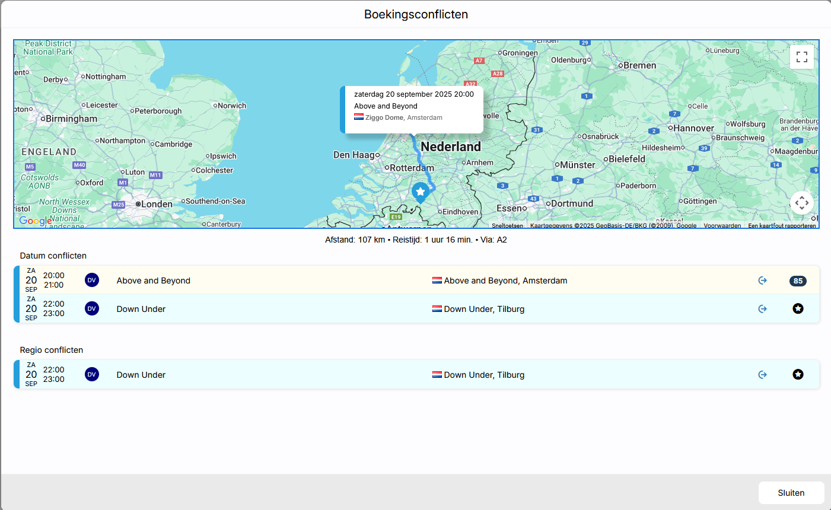Click Bremen on the map
831x510 pixels.
tap(640, 65)
